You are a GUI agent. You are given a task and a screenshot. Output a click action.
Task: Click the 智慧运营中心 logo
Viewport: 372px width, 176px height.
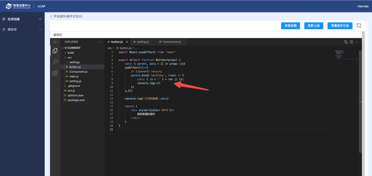18,6
